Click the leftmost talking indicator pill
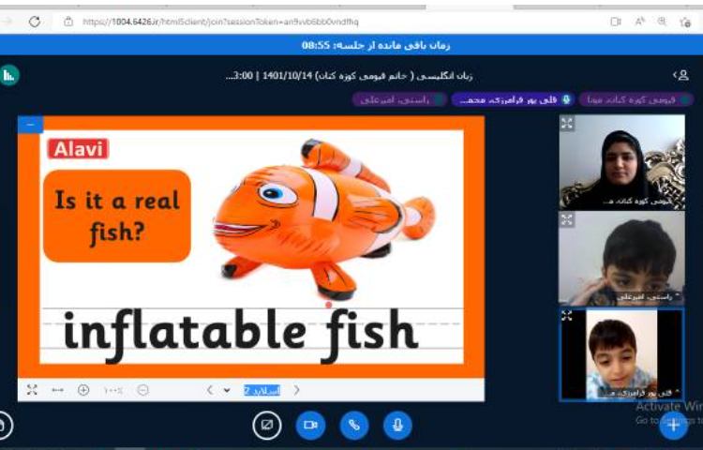Viewport: 703px width, 450px height. pos(400,99)
